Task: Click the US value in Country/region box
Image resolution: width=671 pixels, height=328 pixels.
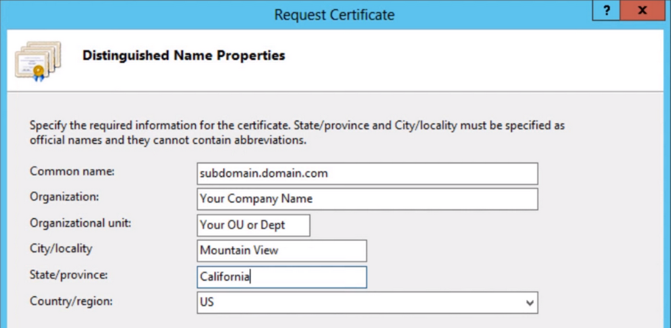Action: pos(208,303)
